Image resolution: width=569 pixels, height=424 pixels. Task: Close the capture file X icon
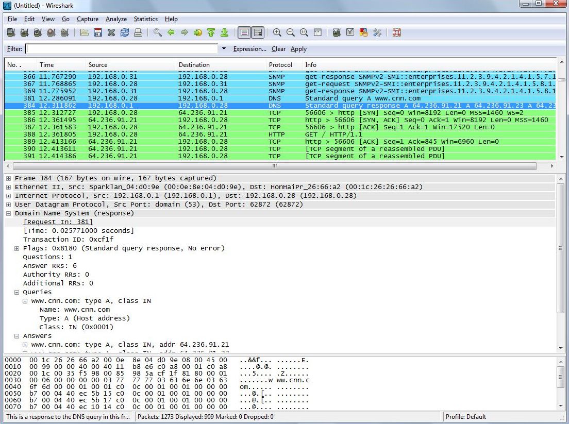tap(111, 32)
